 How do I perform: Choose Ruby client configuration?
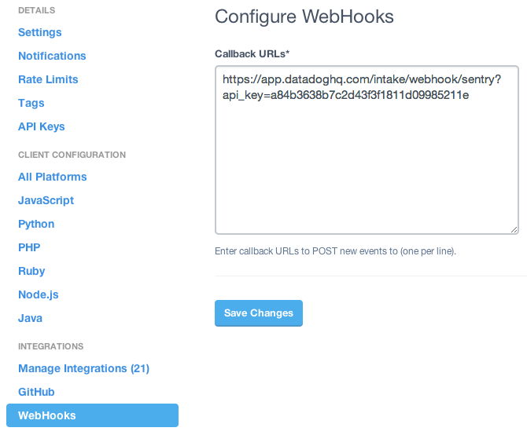tap(31, 271)
